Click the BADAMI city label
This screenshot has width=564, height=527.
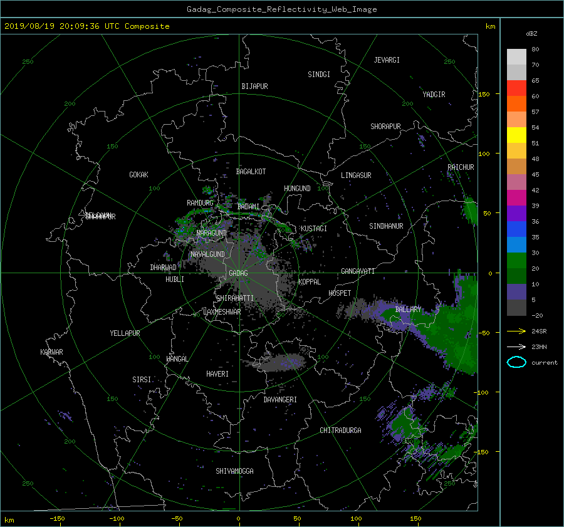coord(248,207)
